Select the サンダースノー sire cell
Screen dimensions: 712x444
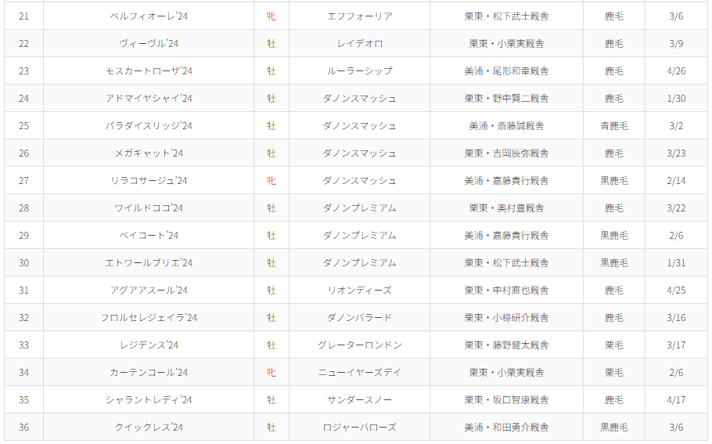point(359,399)
